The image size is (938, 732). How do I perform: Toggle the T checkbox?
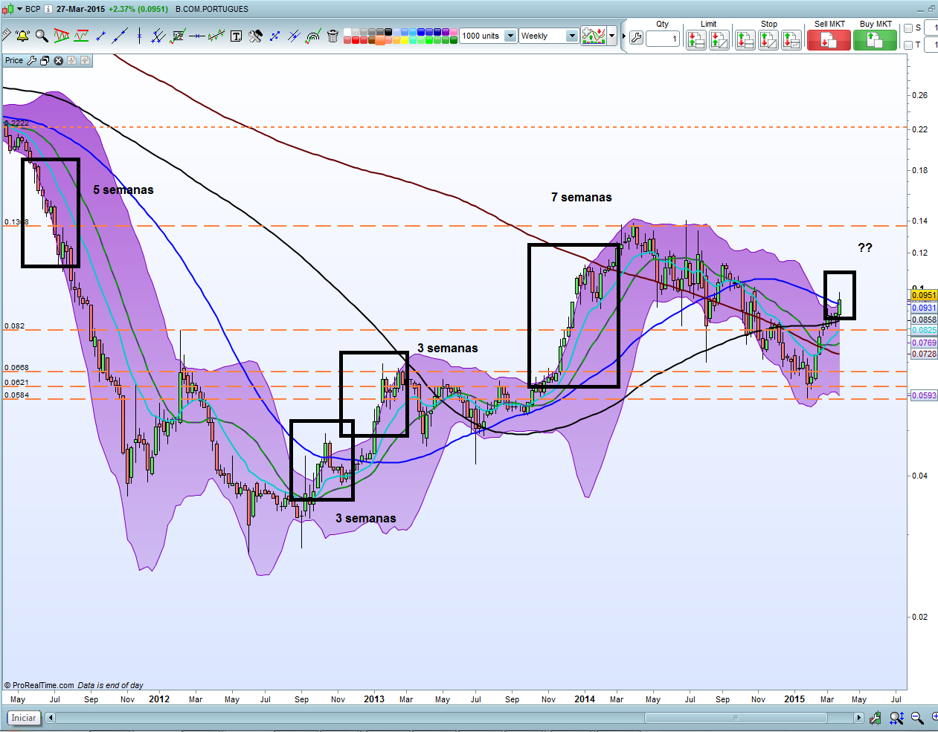pyautogui.click(x=908, y=45)
